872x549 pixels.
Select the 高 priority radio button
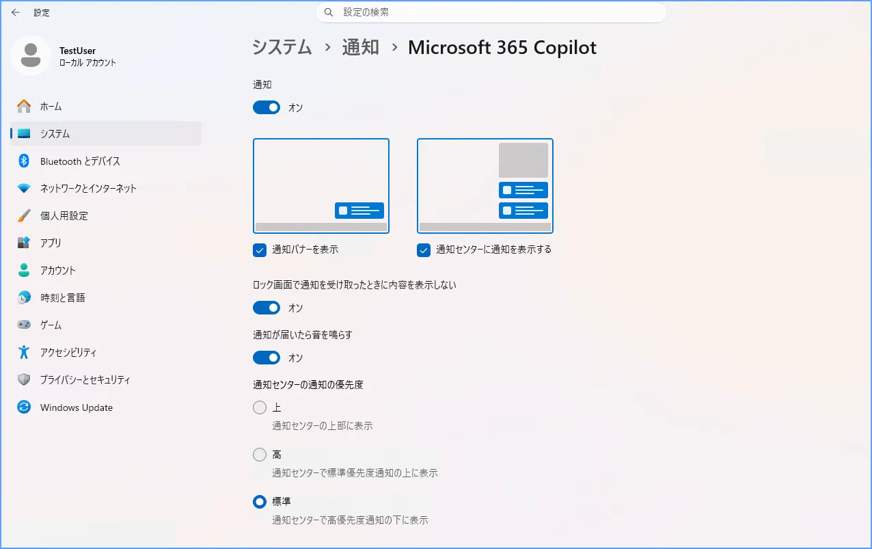coord(260,455)
